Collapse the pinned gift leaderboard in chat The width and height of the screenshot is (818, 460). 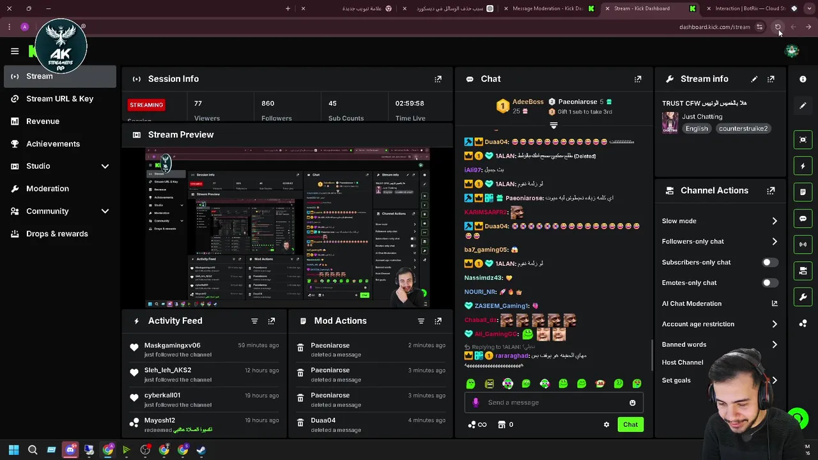tap(553, 125)
